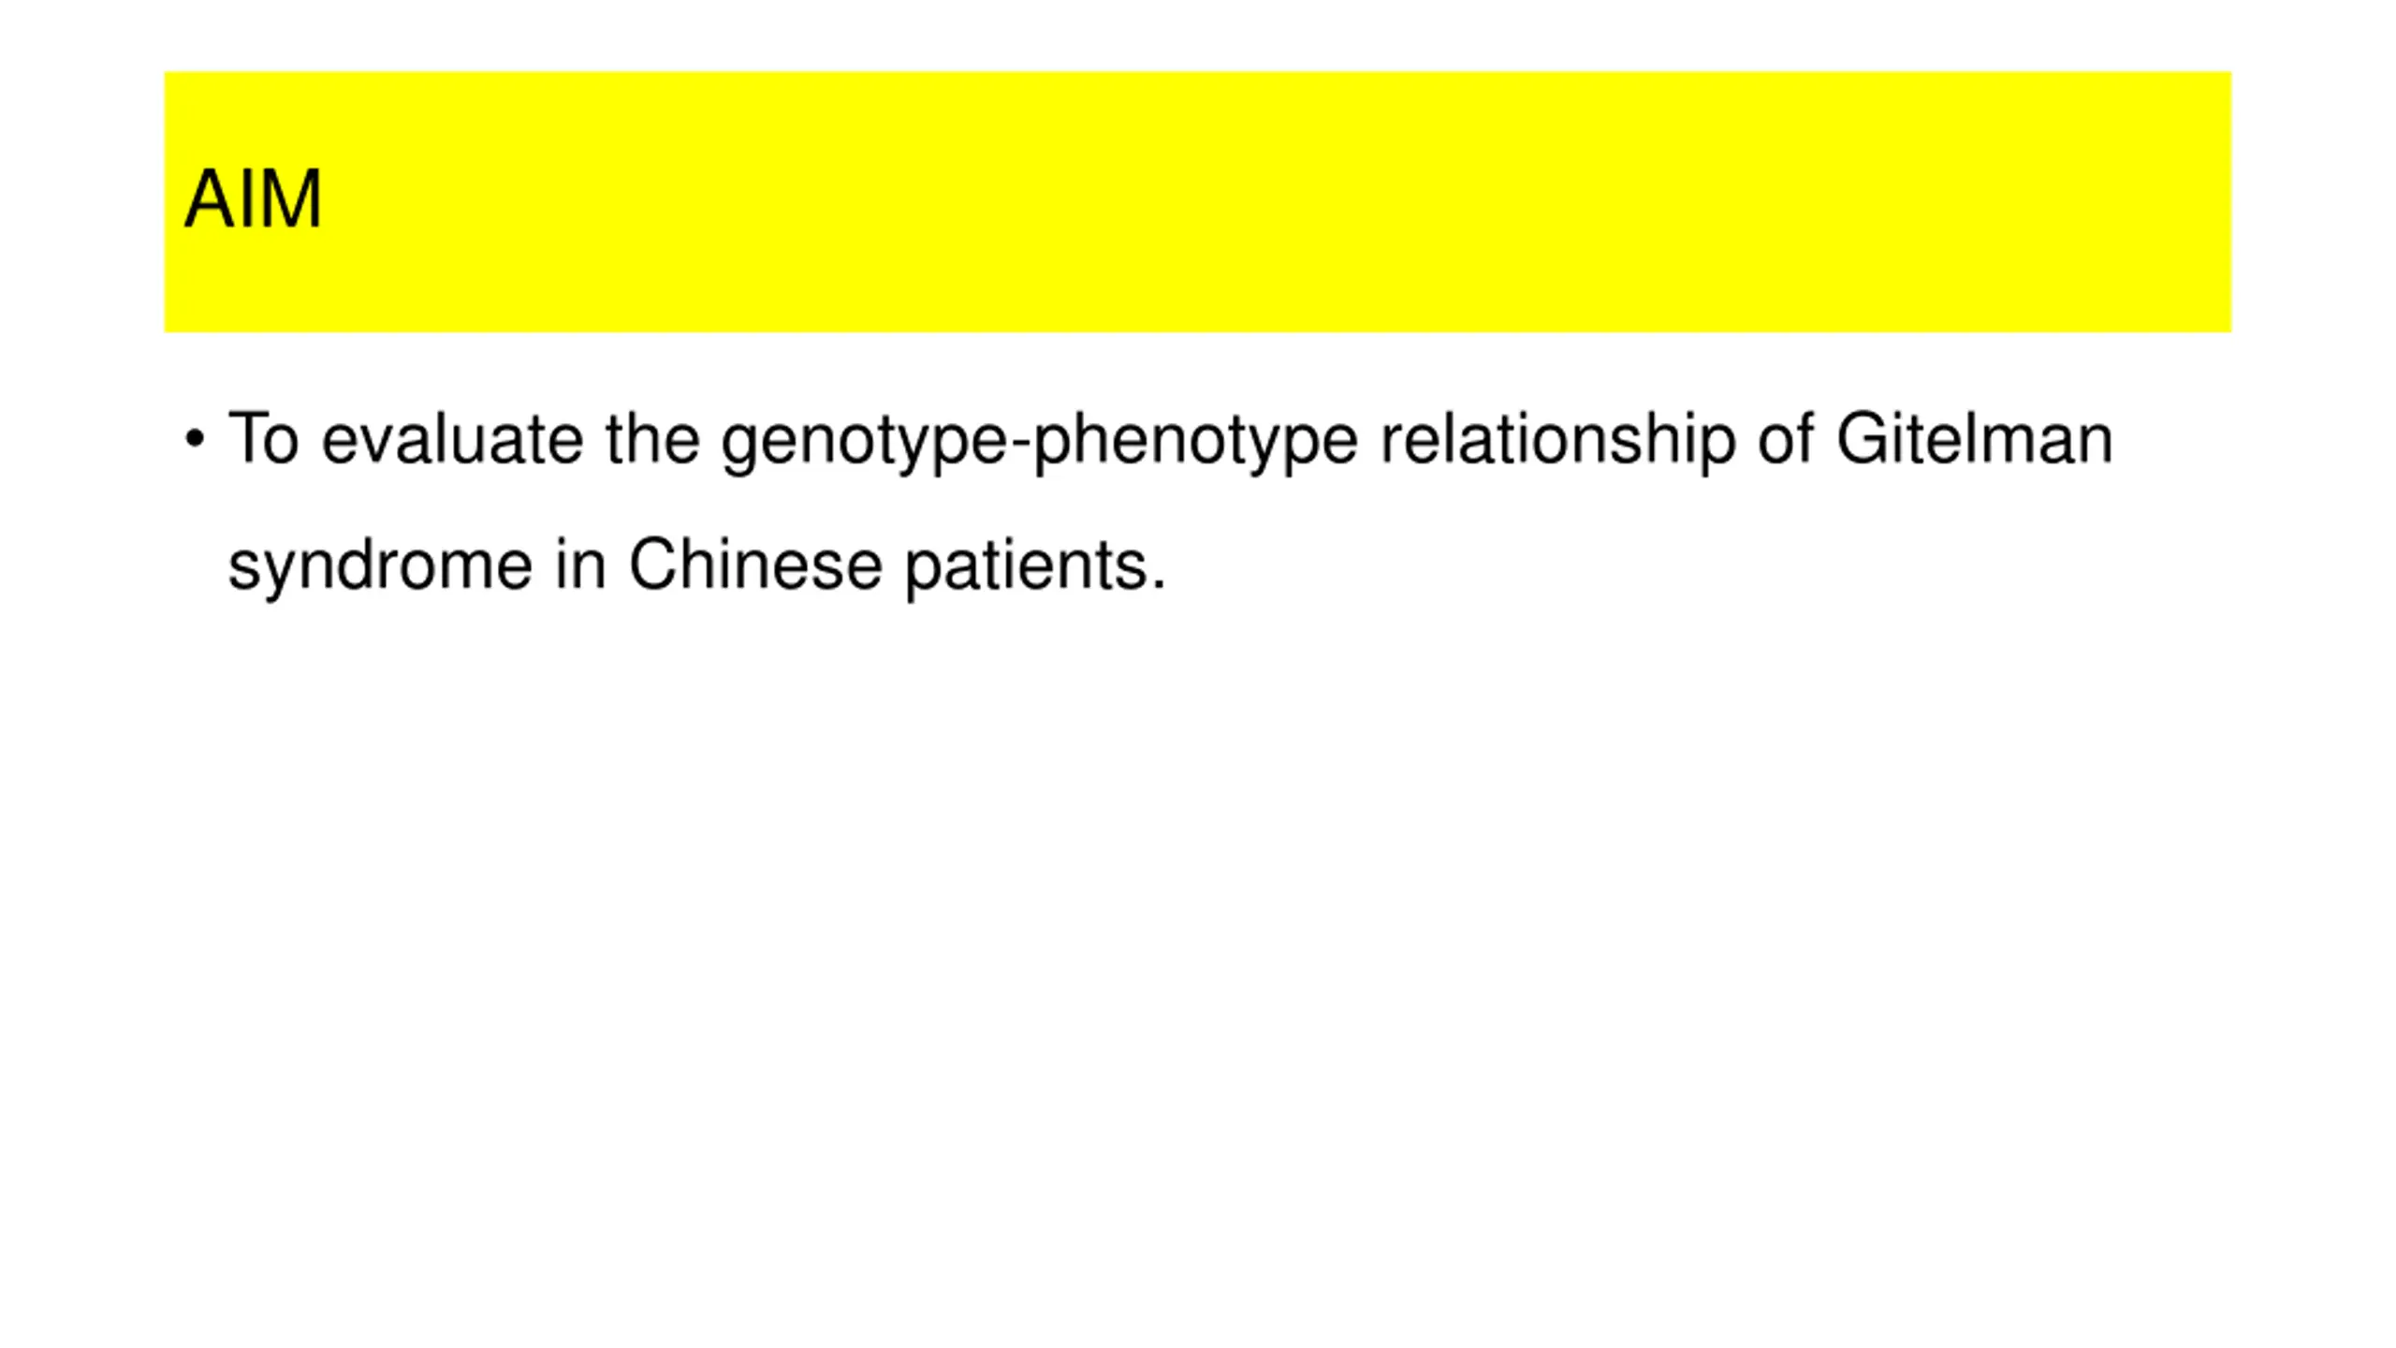Click the hyphen in genotype-phenotype
Image resolution: width=2396 pixels, height=1348 pixels.
pos(1020,446)
